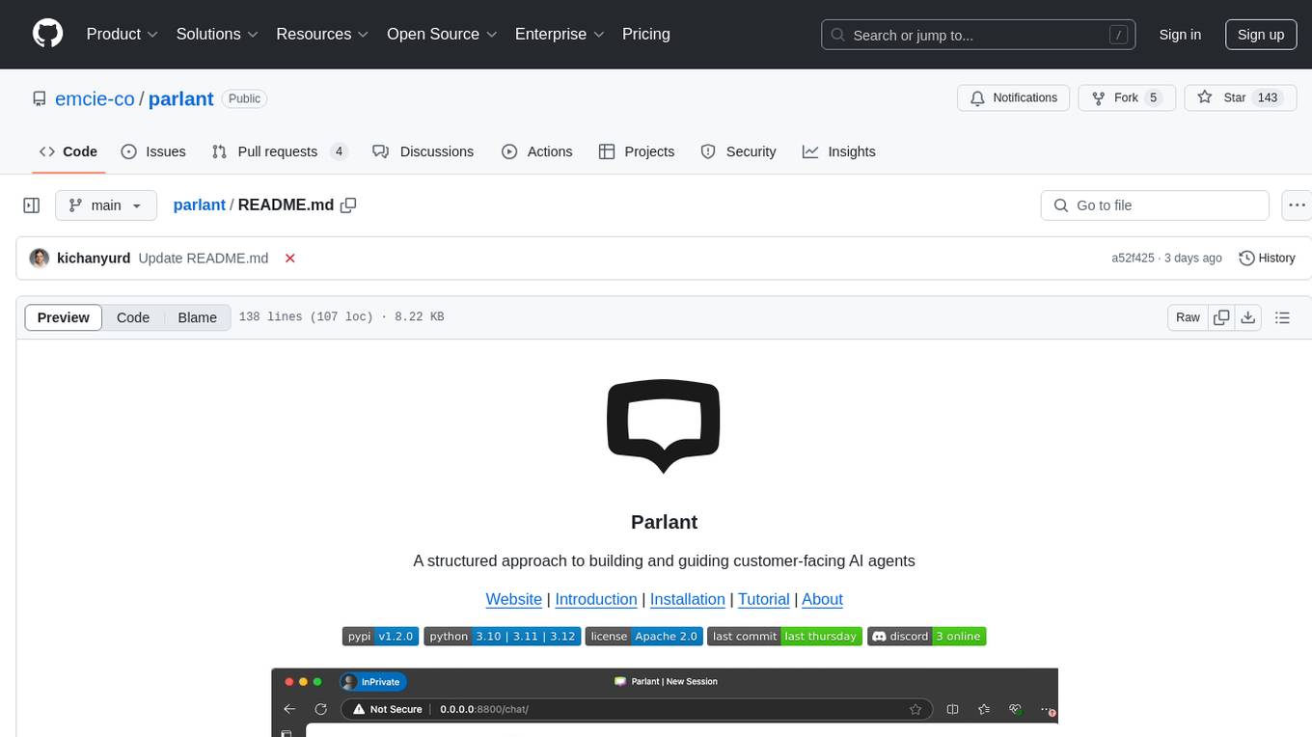The image size is (1312, 737).
Task: Open the more file actions menu
Action: [x=1297, y=205]
